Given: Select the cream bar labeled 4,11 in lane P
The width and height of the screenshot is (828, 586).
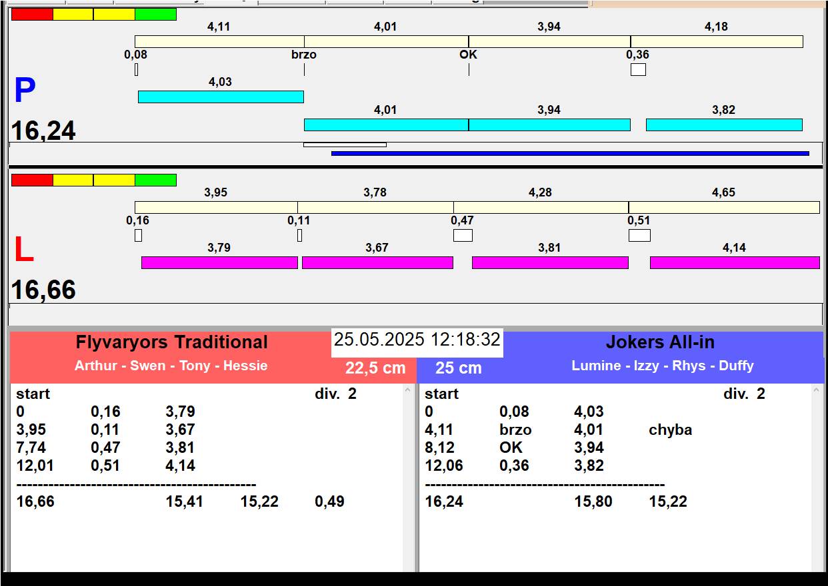Looking at the screenshot, I should click(x=219, y=41).
